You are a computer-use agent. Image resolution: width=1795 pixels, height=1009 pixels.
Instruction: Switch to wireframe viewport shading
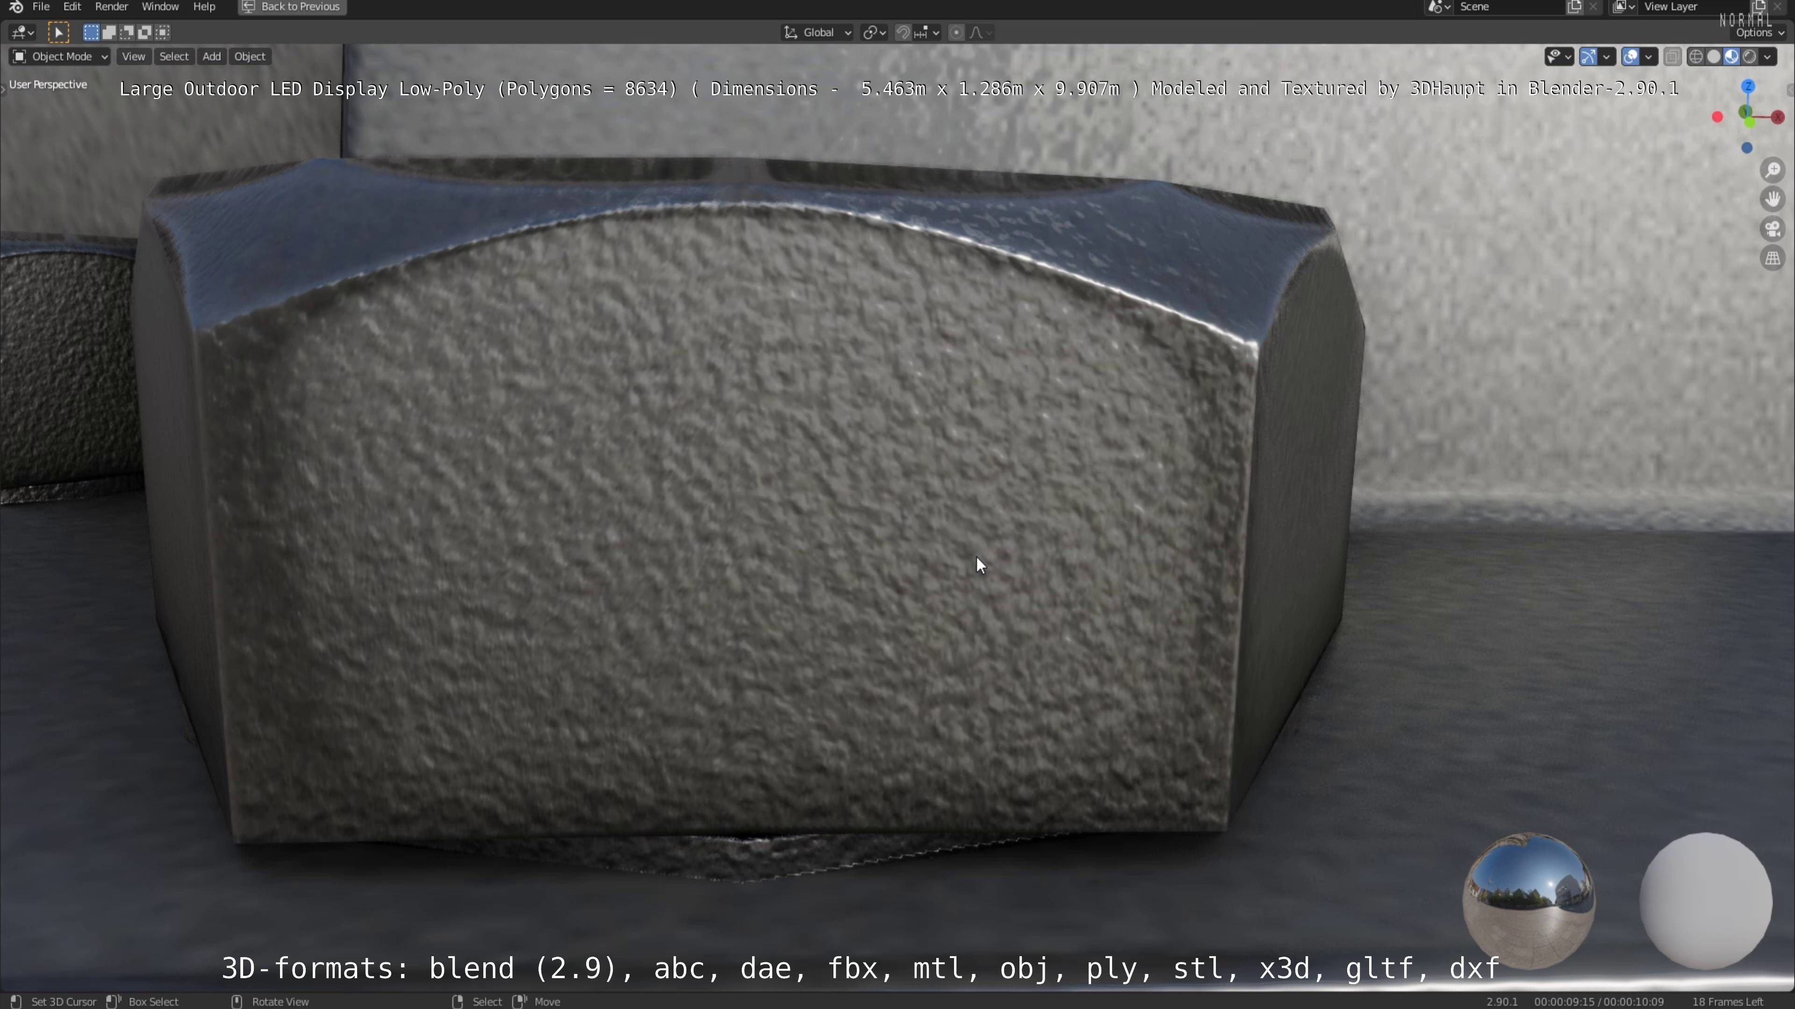tap(1696, 57)
